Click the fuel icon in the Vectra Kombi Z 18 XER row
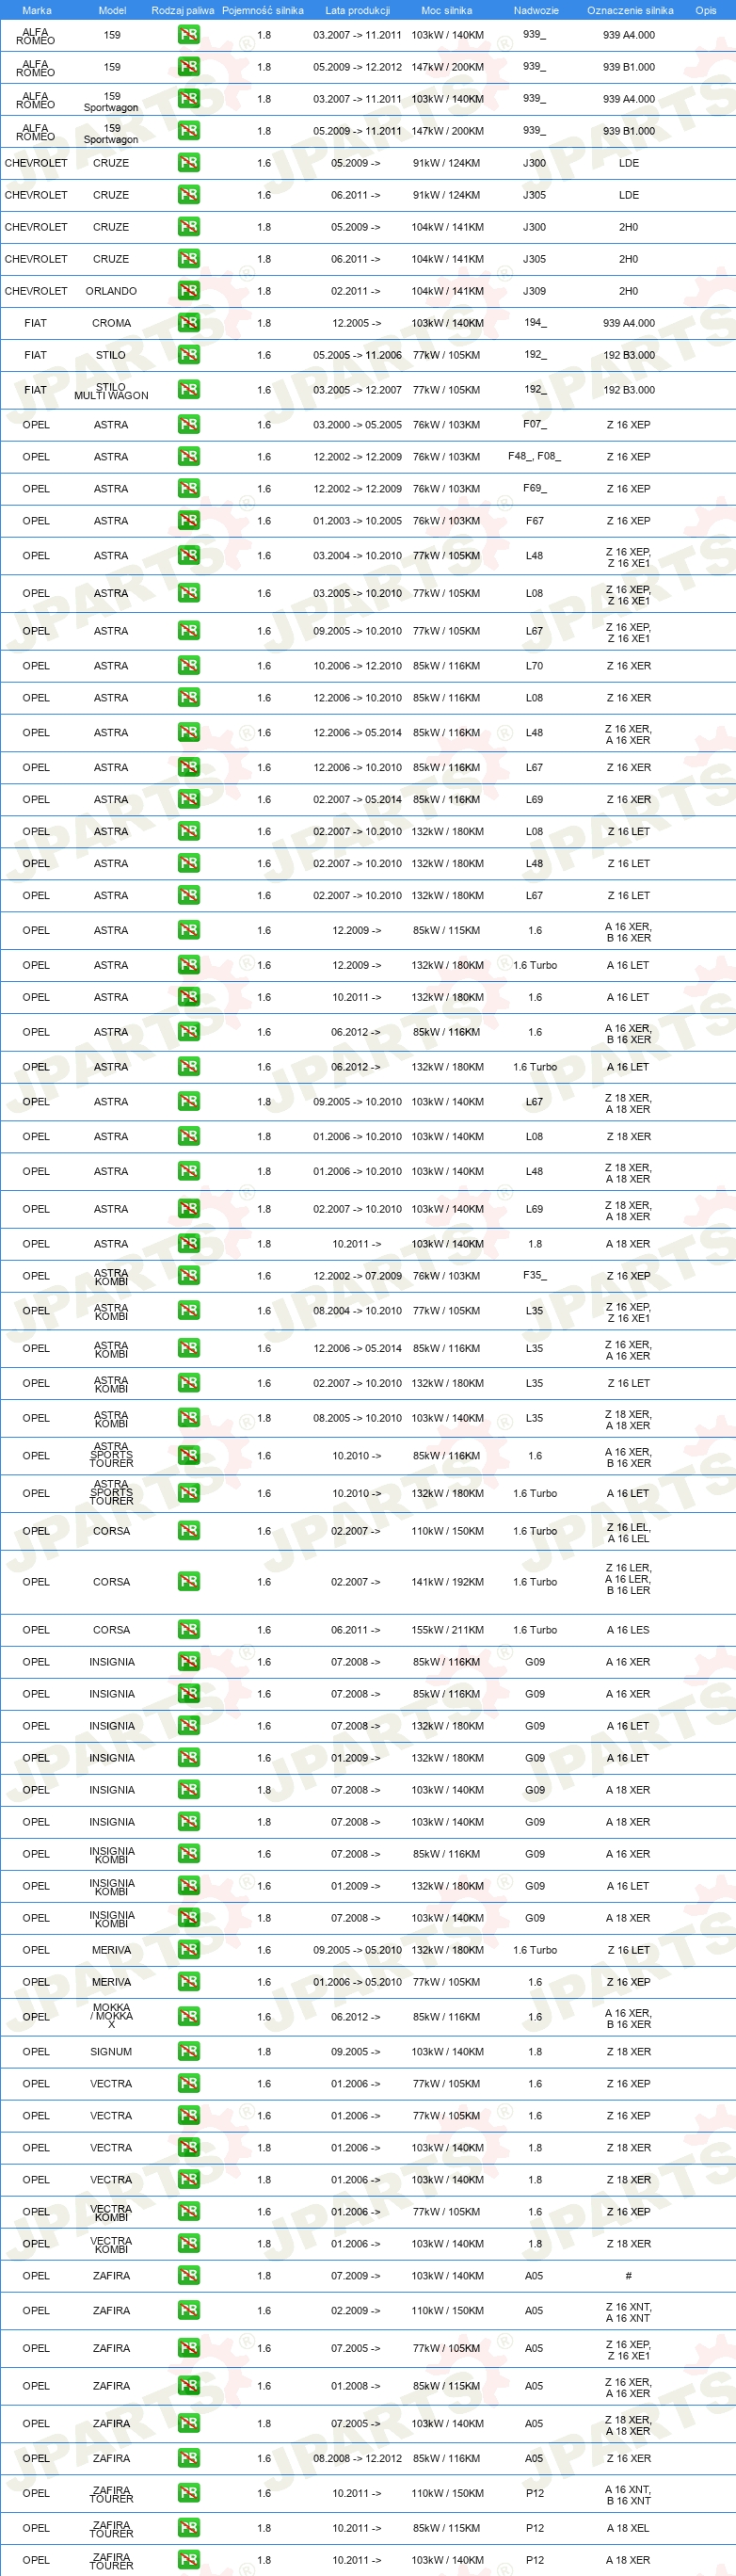The image size is (736, 2576). [188, 2243]
